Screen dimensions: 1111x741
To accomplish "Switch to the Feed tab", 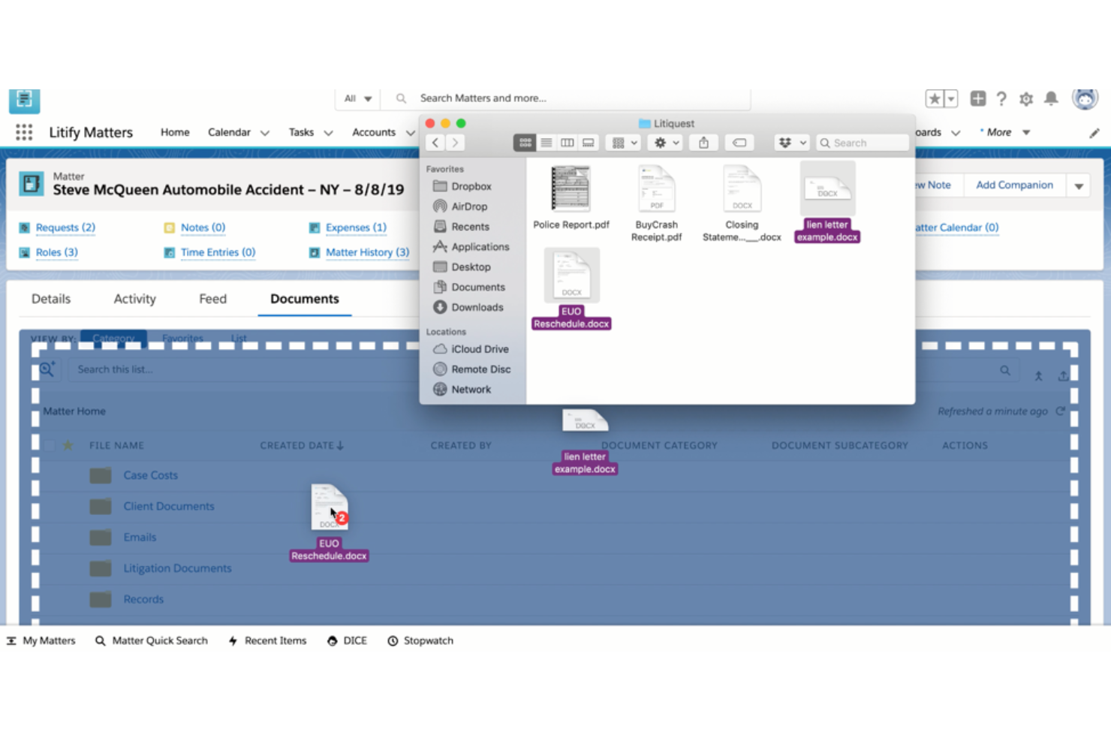I will [212, 299].
